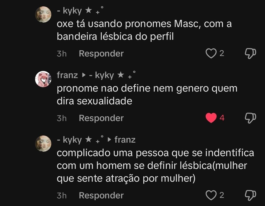Dislike kyky's last reply to franz
The height and width of the screenshot is (206, 265).
(x=250, y=195)
